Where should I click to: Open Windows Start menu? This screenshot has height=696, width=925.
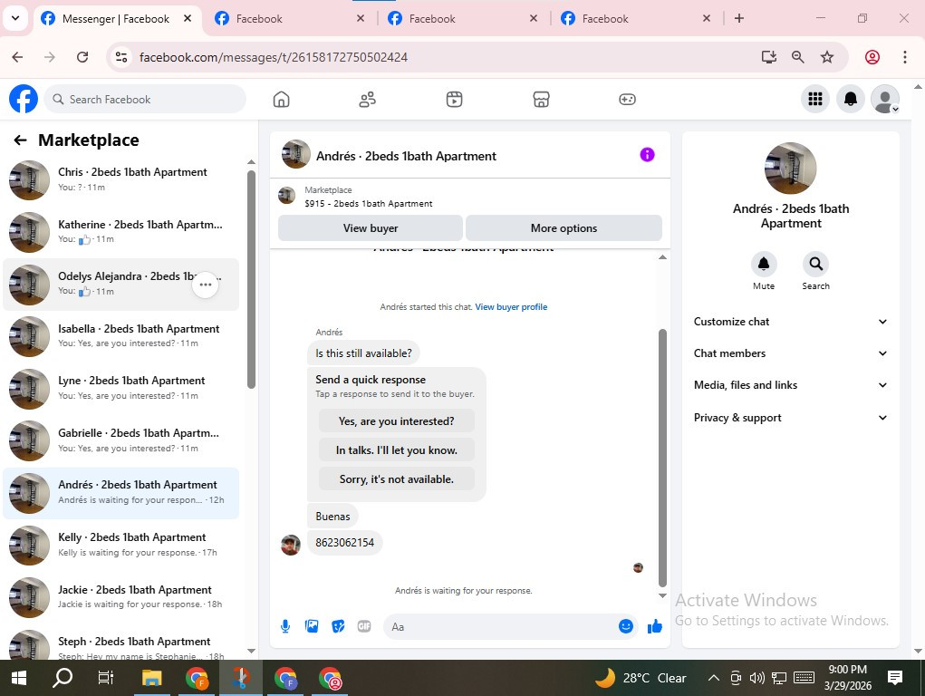pyautogui.click(x=19, y=678)
